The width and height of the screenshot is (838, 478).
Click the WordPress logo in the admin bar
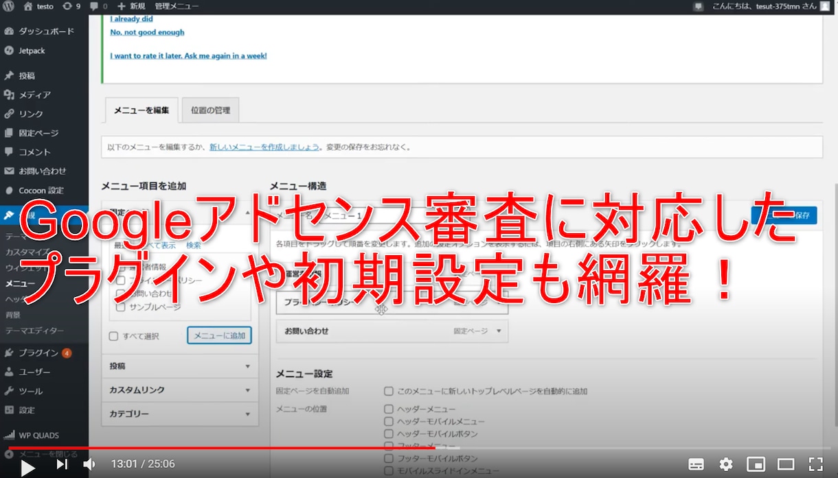8,6
